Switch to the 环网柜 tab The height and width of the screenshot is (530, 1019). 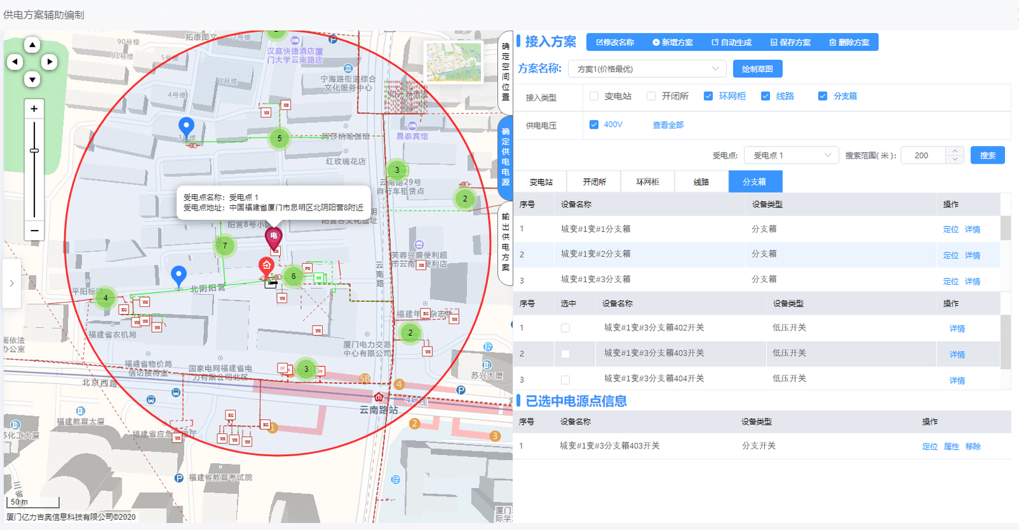click(x=648, y=182)
